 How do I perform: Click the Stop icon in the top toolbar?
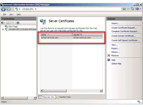pyautogui.click(x=128, y=9)
